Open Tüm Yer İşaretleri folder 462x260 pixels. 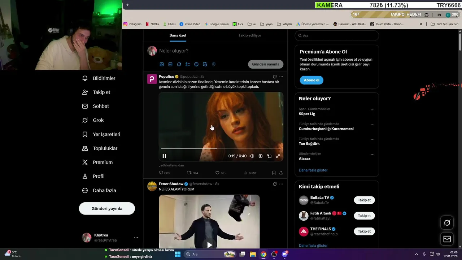(445, 24)
